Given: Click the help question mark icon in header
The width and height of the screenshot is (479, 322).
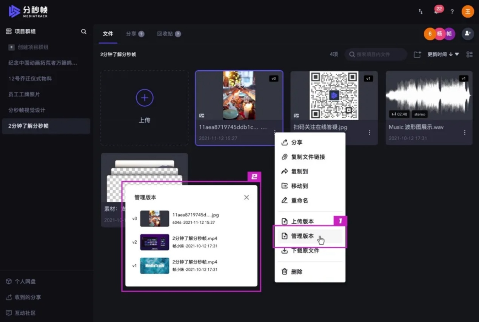Looking at the screenshot, I should 452,12.
